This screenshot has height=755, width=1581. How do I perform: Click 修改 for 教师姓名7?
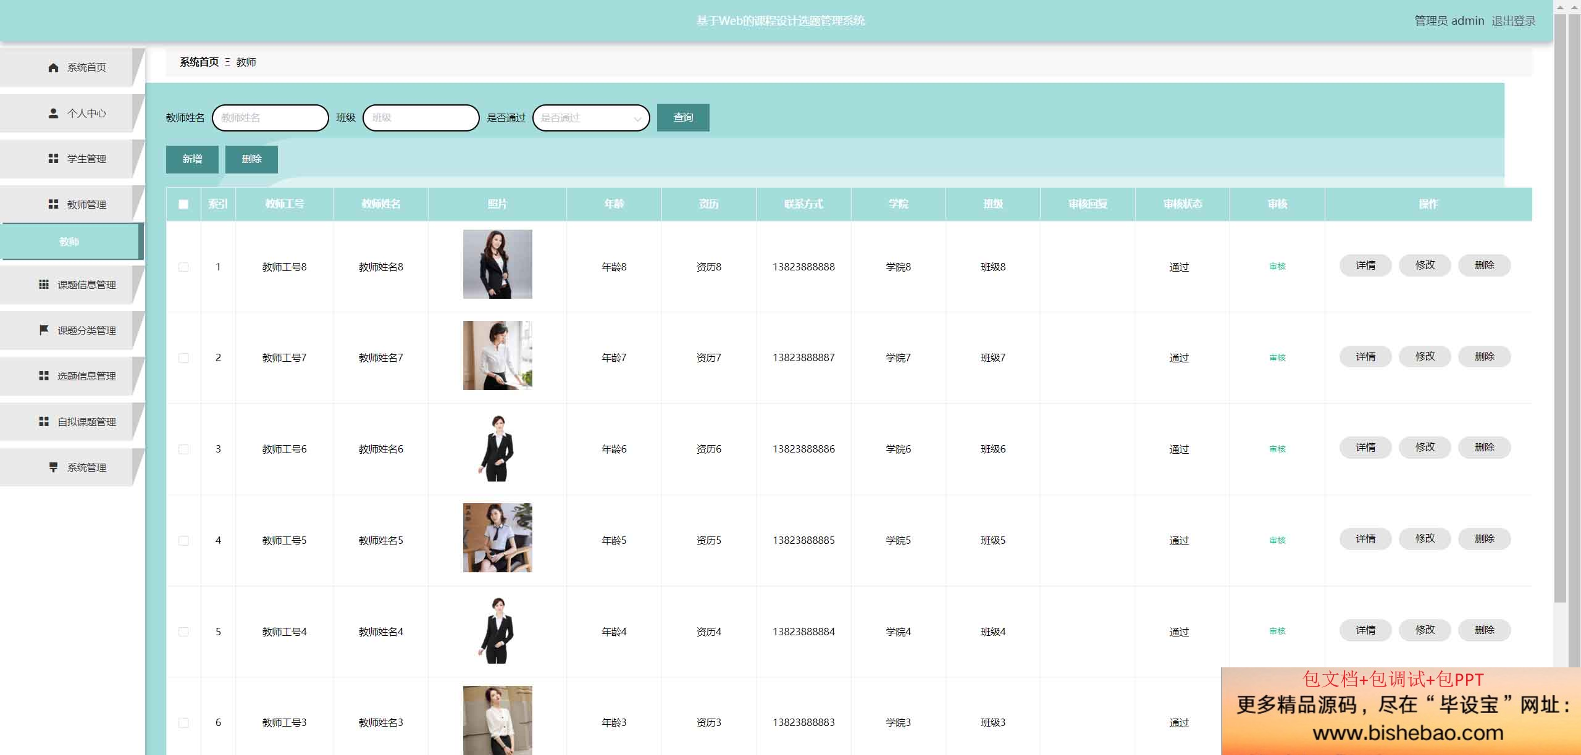coord(1425,357)
